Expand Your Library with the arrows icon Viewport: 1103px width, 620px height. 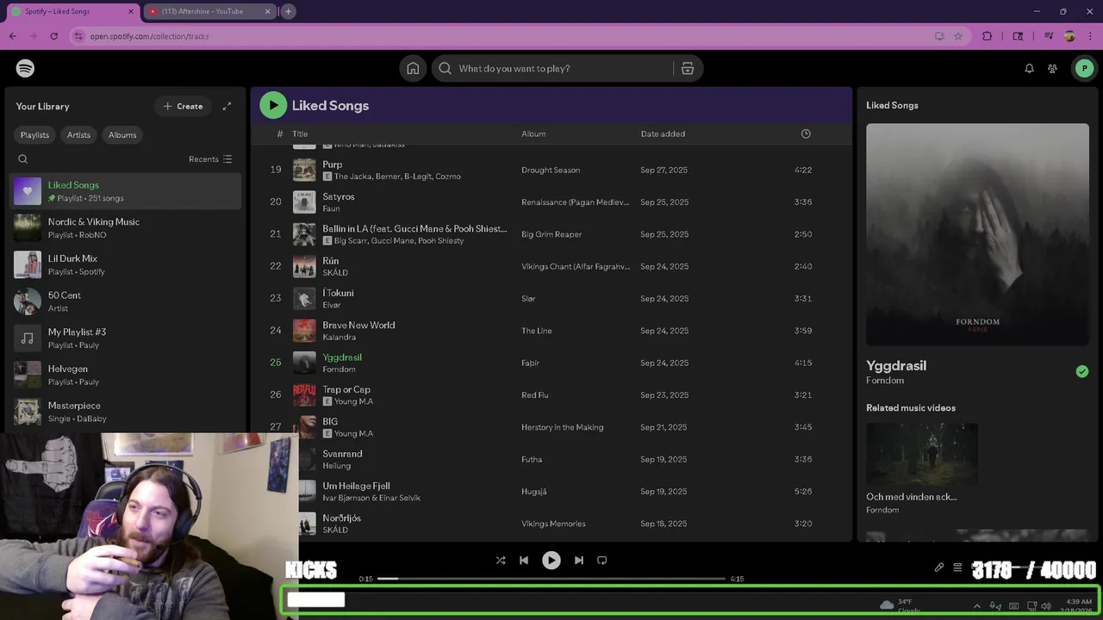pyautogui.click(x=227, y=106)
